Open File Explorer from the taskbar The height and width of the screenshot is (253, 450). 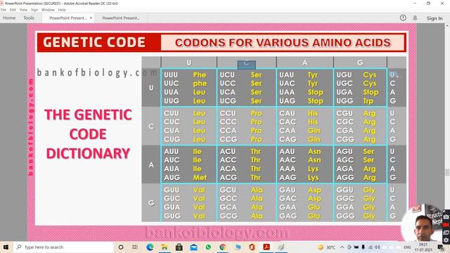point(165,247)
